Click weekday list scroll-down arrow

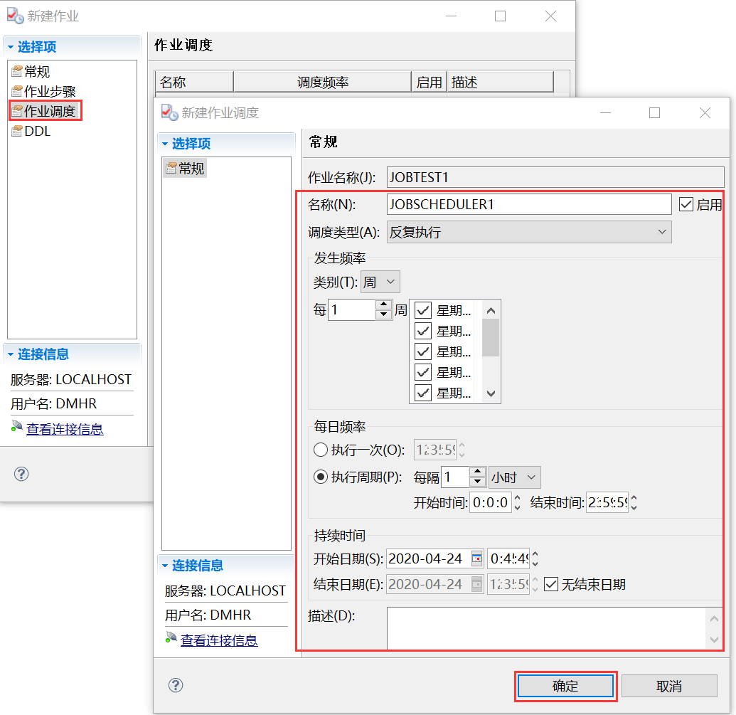tap(491, 393)
